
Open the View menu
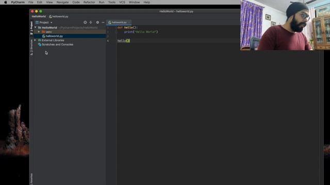(49, 2)
